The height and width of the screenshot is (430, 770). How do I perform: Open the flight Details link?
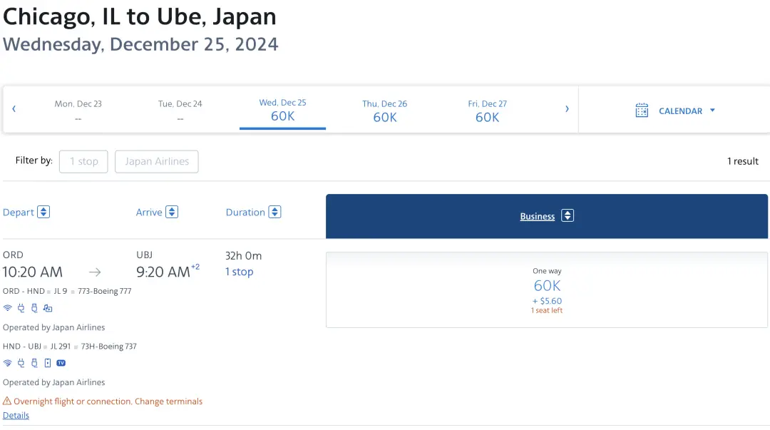click(x=16, y=415)
